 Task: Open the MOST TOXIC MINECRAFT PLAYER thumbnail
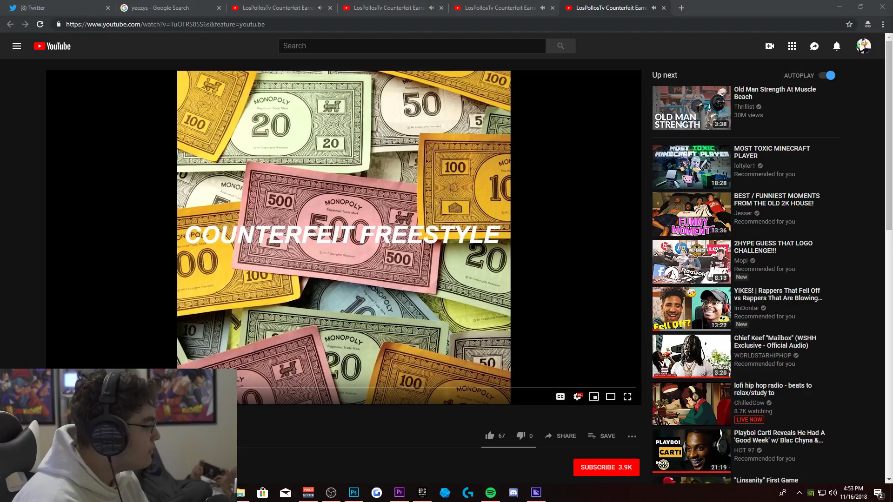691,166
